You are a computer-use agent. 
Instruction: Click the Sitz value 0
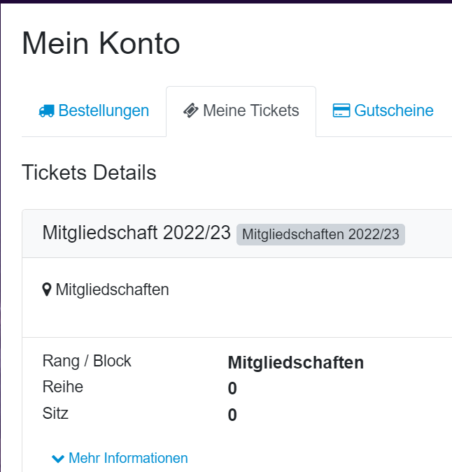point(232,415)
